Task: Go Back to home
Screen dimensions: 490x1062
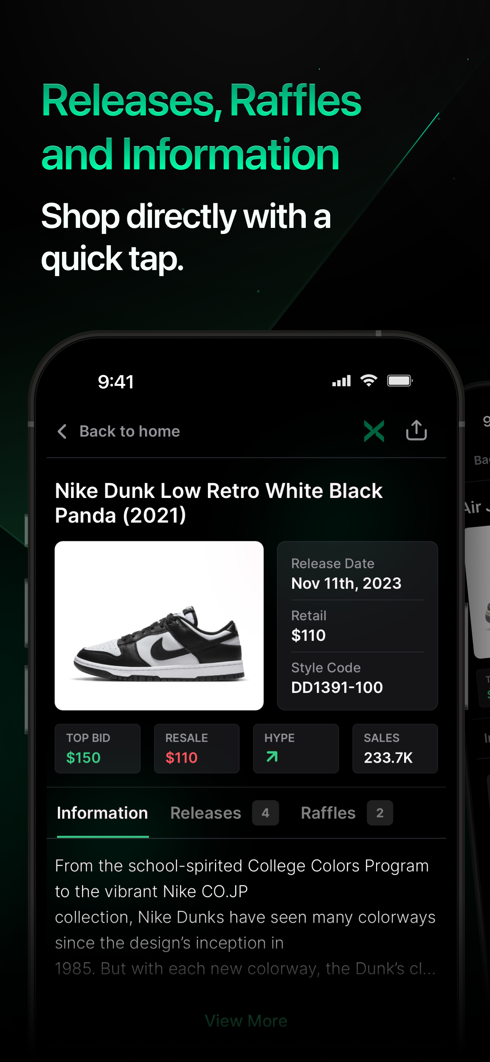Action: (x=130, y=431)
